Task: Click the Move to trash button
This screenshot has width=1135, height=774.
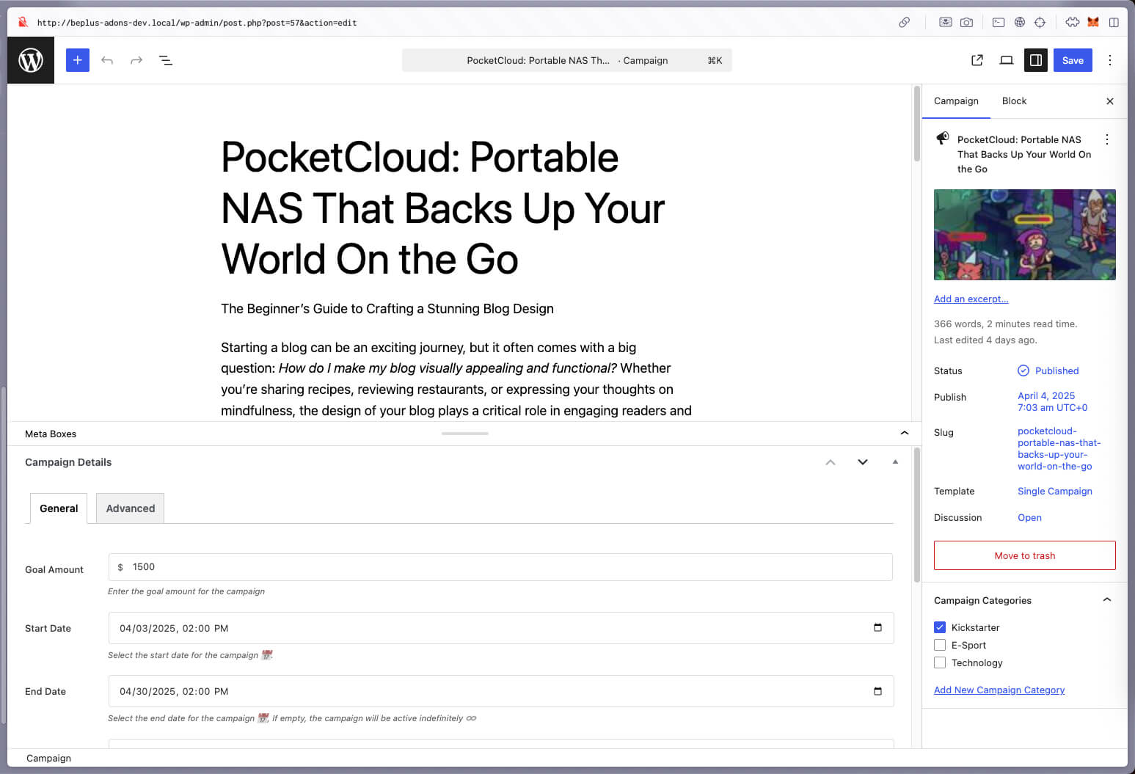Action: pos(1024,555)
